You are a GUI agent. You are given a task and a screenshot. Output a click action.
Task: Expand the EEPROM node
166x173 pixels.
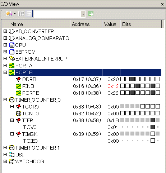[x=5, y=52]
